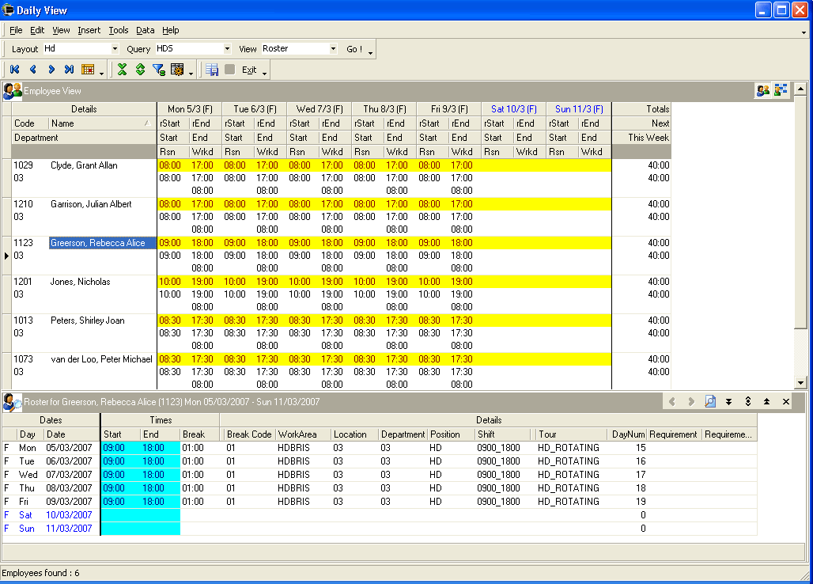The image size is (813, 584).
Task: Toggle the employee grid view icon
Action: pyautogui.click(x=781, y=90)
